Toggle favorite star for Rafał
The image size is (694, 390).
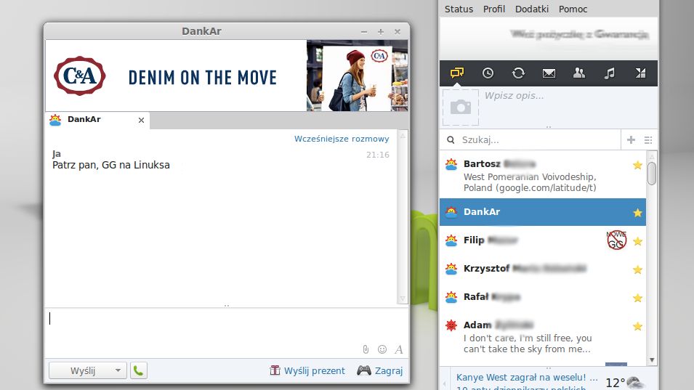tap(637, 298)
